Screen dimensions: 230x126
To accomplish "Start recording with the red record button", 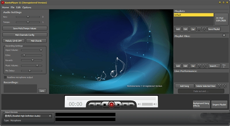I will pyautogui.click(x=111, y=105).
